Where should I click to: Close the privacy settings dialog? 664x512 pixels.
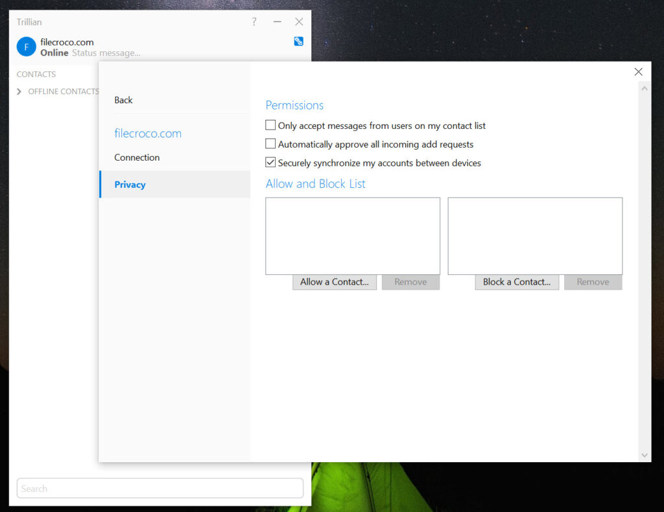pyautogui.click(x=638, y=72)
